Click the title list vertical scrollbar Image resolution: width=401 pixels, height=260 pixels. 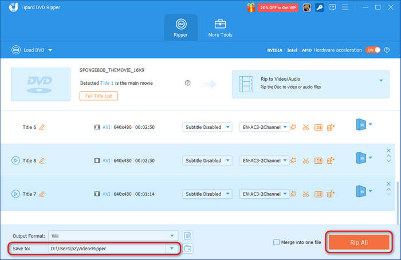pyautogui.click(x=398, y=203)
